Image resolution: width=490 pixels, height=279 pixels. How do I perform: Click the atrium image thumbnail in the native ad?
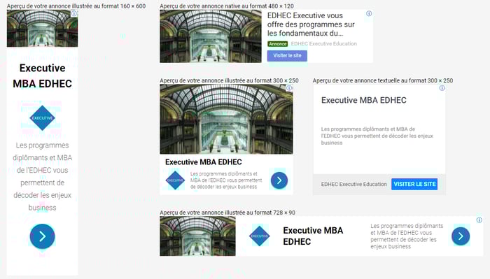point(211,36)
